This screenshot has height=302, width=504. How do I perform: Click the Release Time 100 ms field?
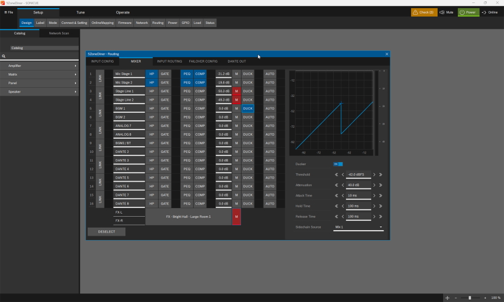pyautogui.click(x=358, y=217)
